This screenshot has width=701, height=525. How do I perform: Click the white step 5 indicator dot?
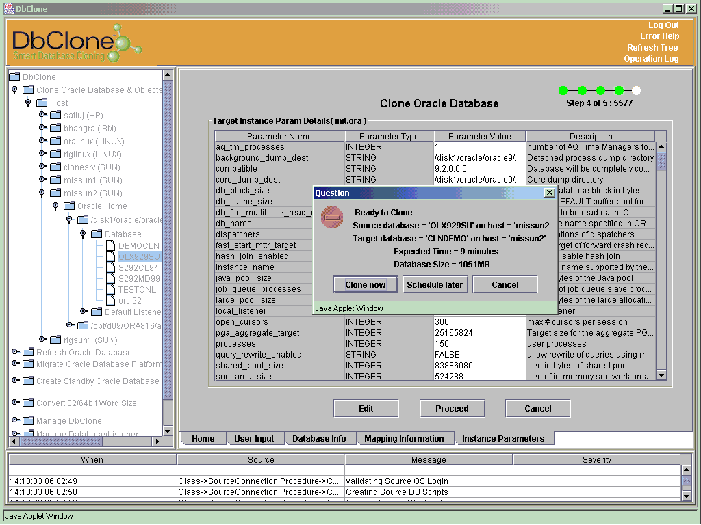[x=636, y=91]
